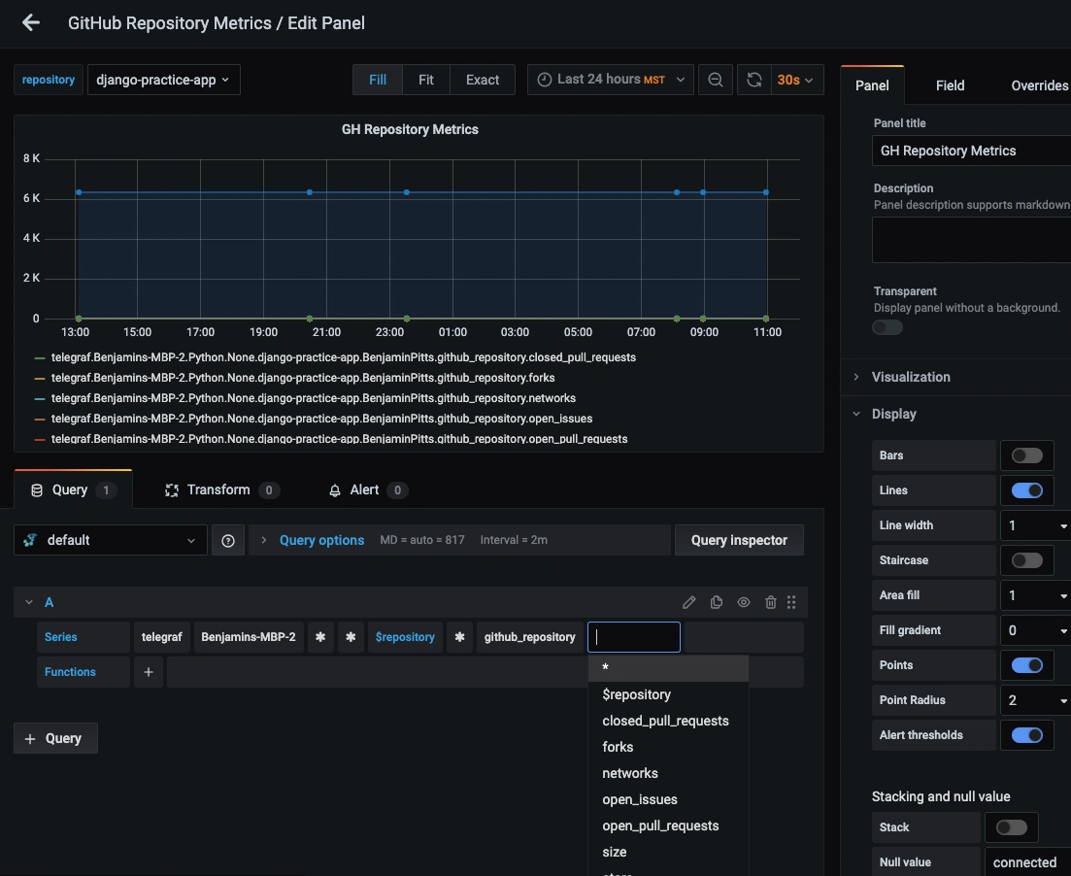1071x876 pixels.
Task: Enable the Staircase switch
Action: click(1026, 560)
